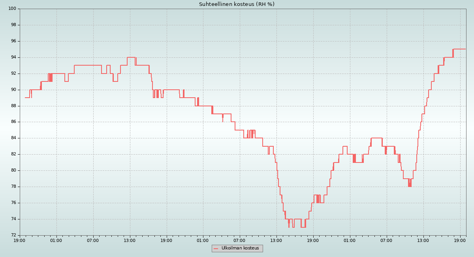Select the 88 tick label on the y-axis
The height and width of the screenshot is (257, 474).
point(13,106)
